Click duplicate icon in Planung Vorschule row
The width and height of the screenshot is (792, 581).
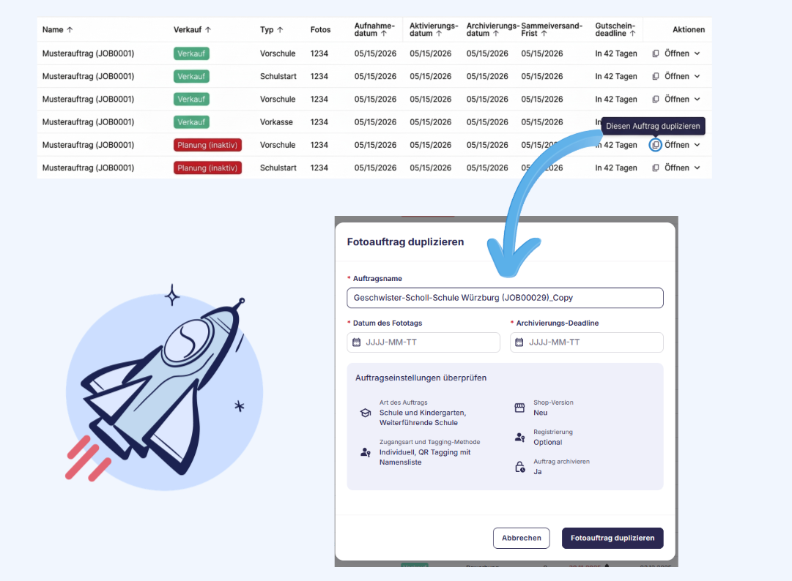[655, 145]
